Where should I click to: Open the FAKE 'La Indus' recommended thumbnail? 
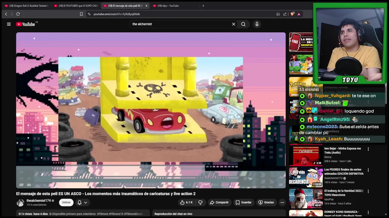coord(301,42)
